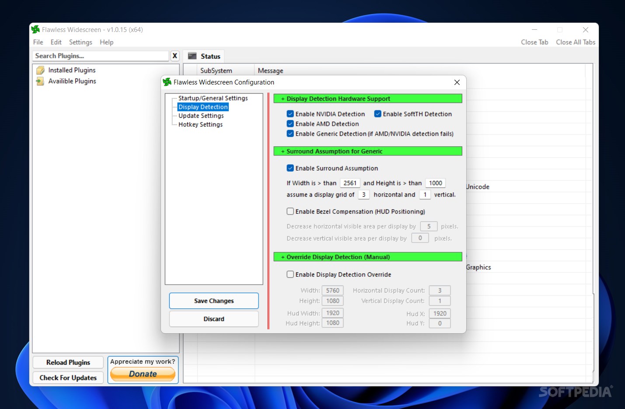Click the Hud Width field
The height and width of the screenshot is (409, 625).
click(x=332, y=313)
